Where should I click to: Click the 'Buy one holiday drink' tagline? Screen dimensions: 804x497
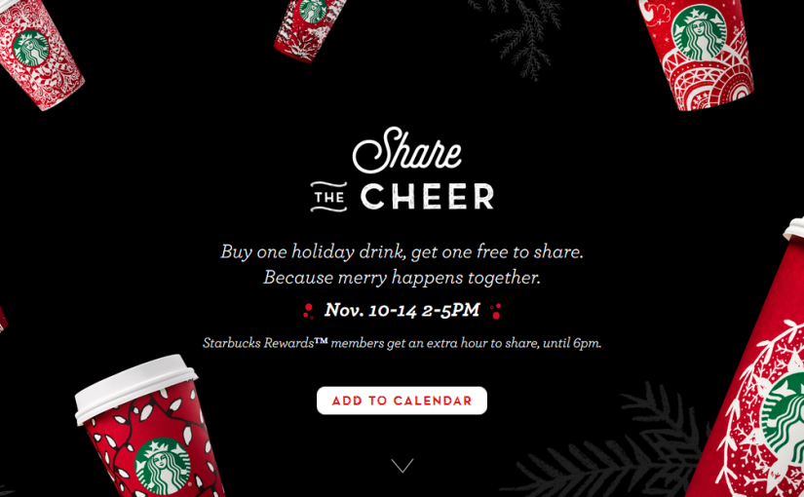click(x=402, y=251)
